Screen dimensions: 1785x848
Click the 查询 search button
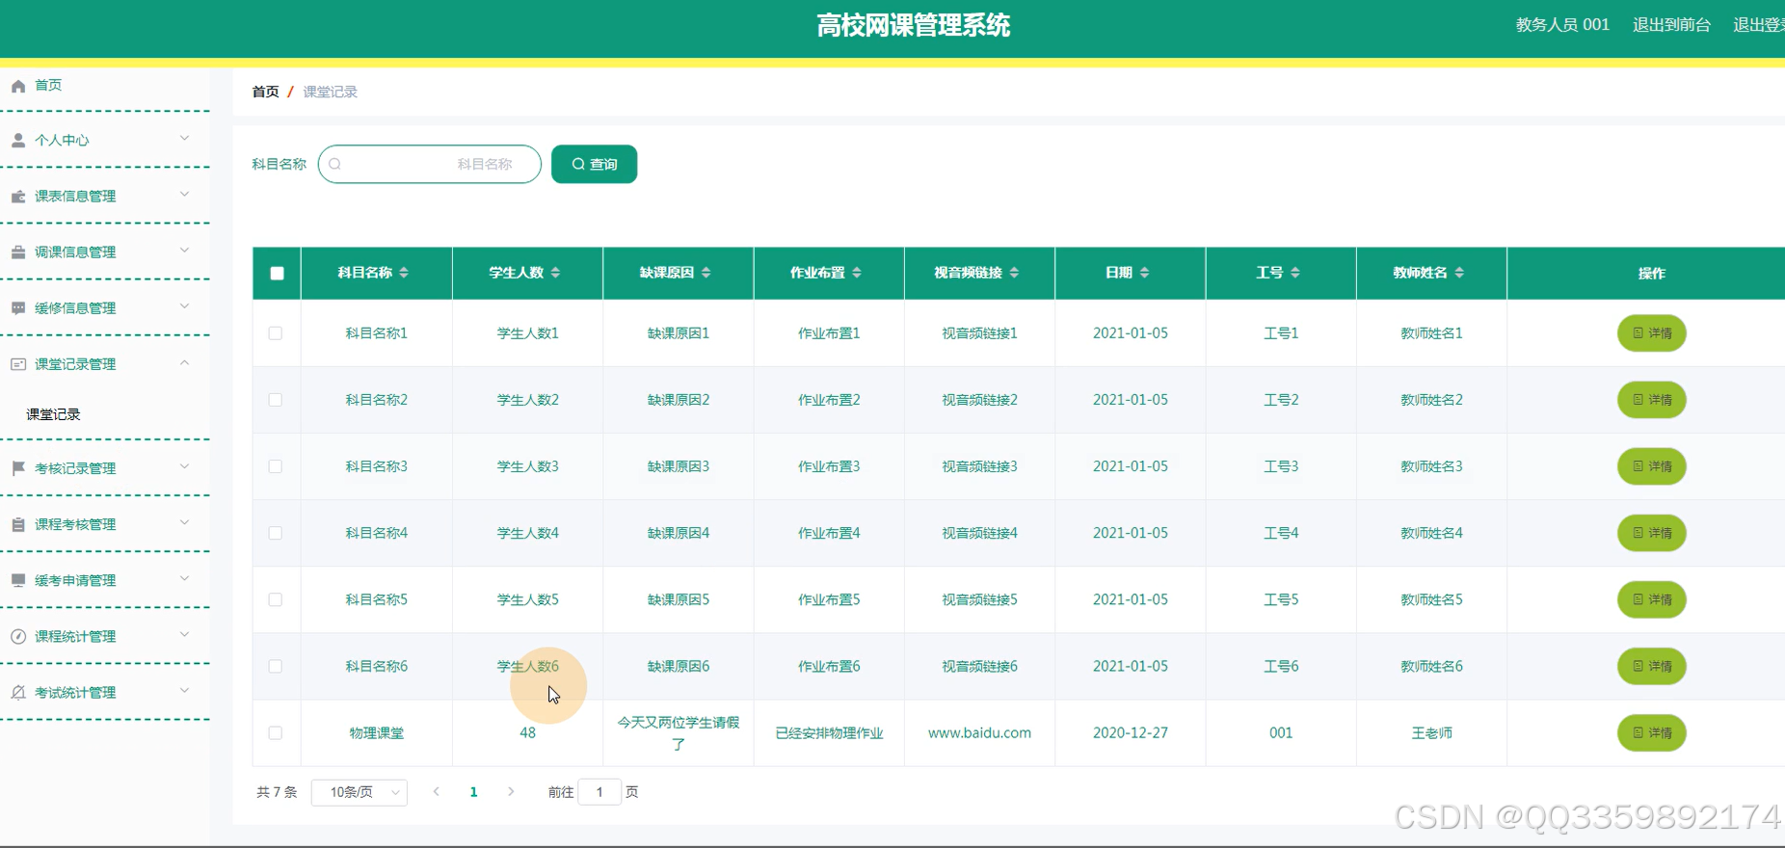click(x=594, y=164)
